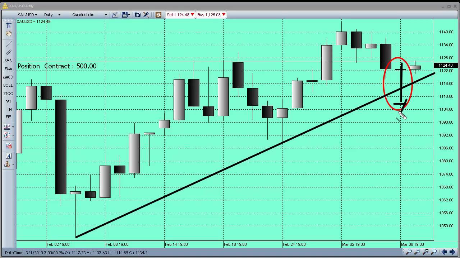The width and height of the screenshot is (460, 258).
Task: Click the Mar 08 19:00 date label
Action: coord(413,244)
